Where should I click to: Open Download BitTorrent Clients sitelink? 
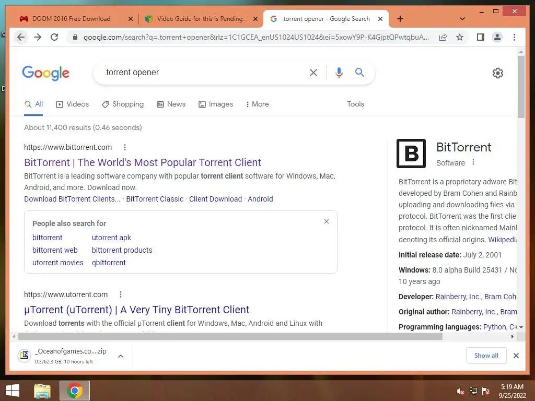click(x=72, y=199)
